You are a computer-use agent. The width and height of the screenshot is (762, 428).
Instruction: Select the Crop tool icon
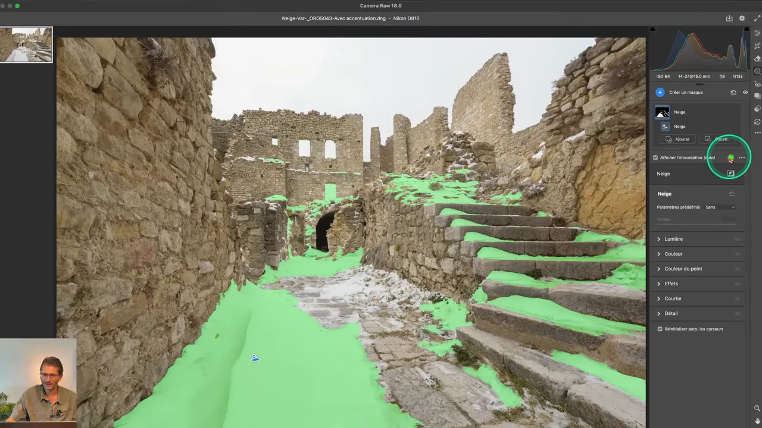click(x=757, y=46)
